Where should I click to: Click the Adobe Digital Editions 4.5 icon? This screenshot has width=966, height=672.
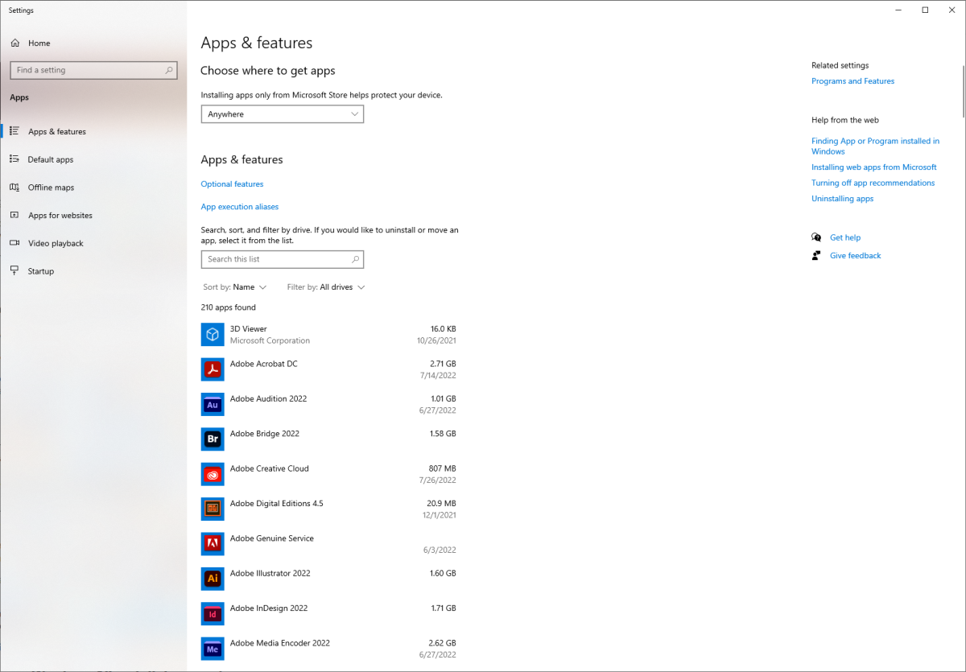213,509
